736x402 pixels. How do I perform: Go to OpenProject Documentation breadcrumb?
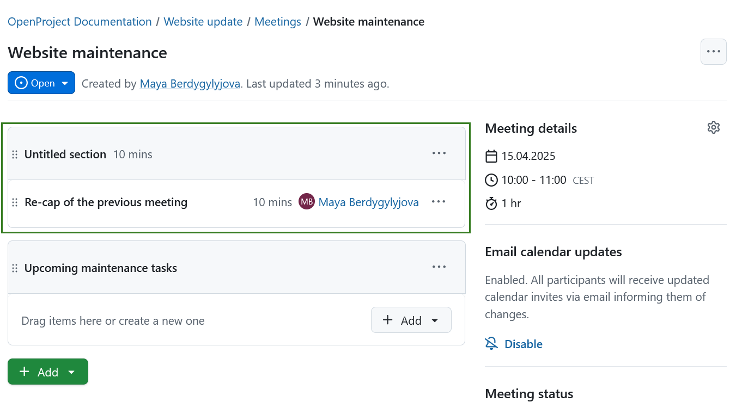tap(80, 22)
